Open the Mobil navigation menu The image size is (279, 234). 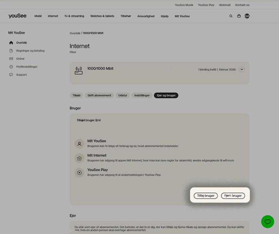[x=38, y=16]
